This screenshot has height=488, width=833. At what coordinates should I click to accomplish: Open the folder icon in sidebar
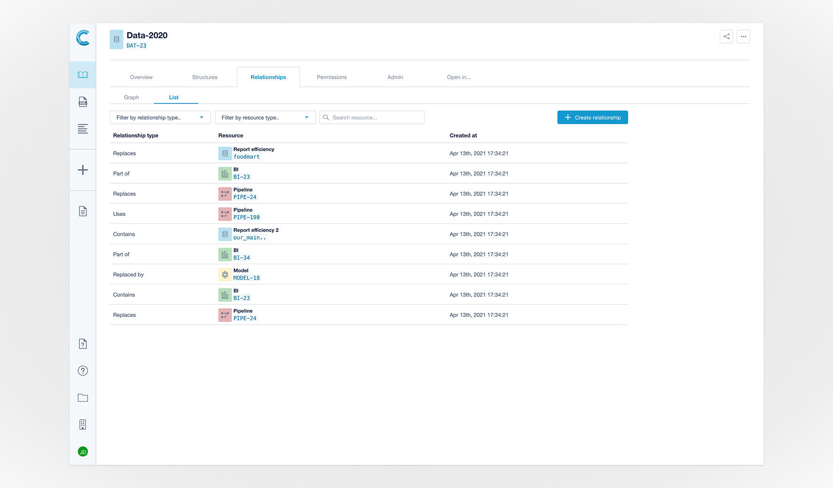(x=83, y=398)
